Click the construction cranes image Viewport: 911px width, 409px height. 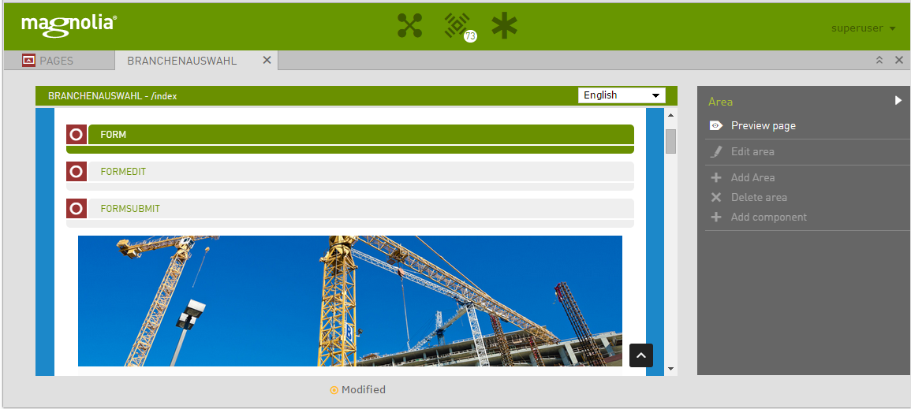point(349,300)
